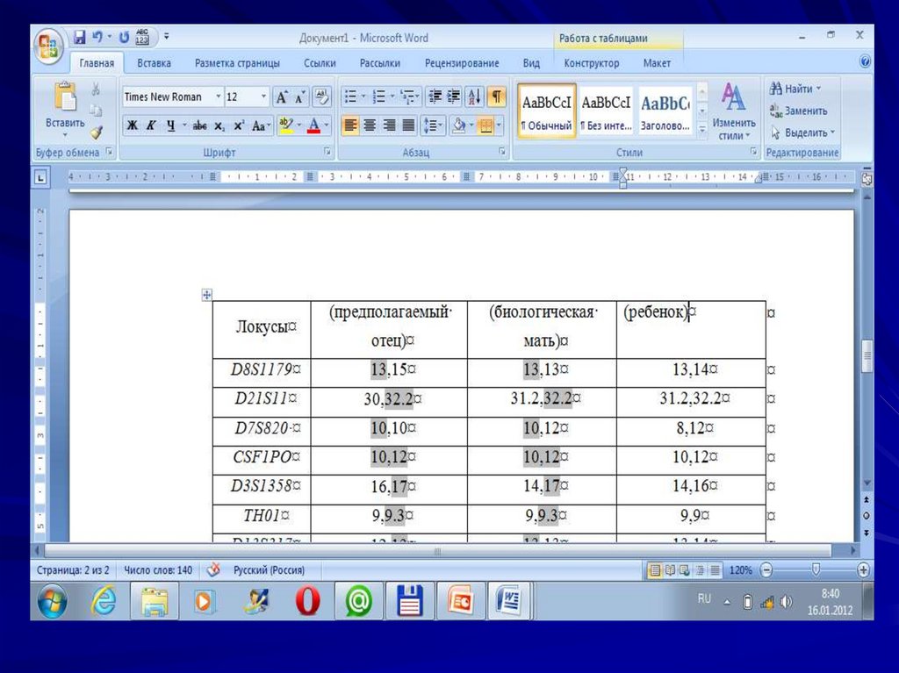Toggle subscript formatting
899x673 pixels.
pos(219,125)
